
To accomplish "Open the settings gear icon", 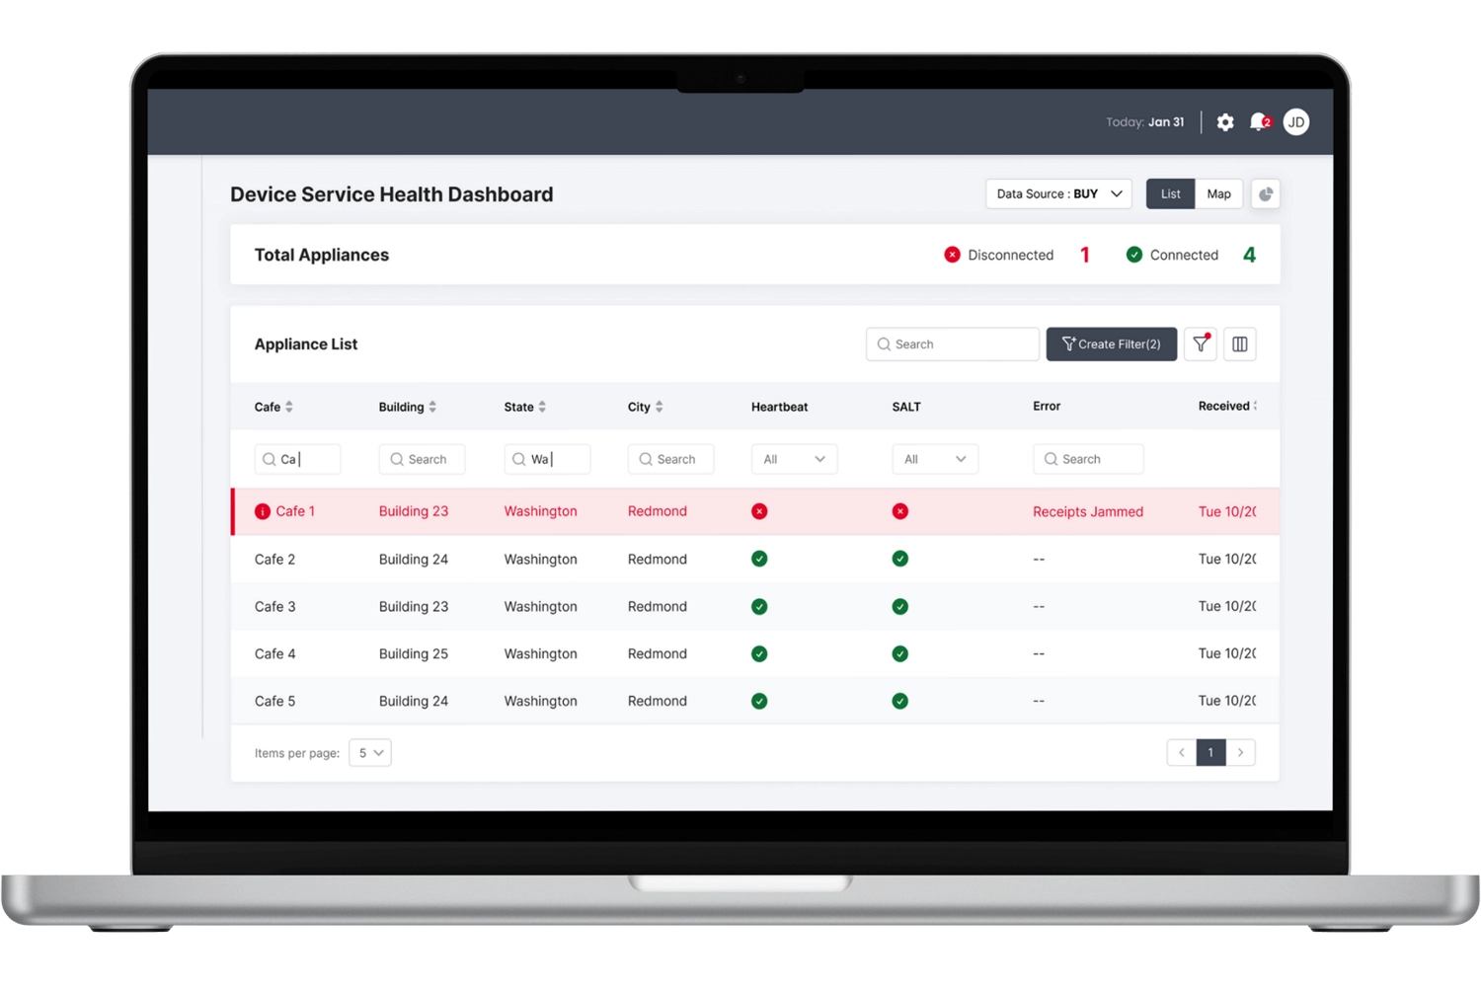I will click(1225, 122).
